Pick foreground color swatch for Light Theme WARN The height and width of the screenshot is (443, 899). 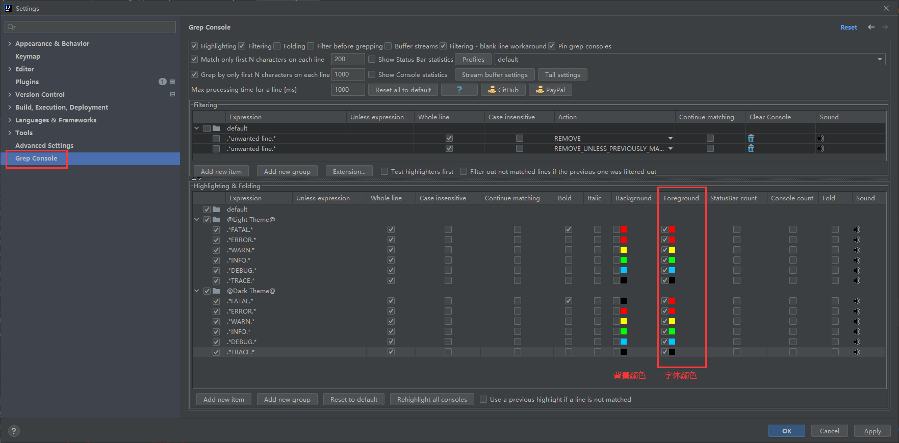pos(672,250)
